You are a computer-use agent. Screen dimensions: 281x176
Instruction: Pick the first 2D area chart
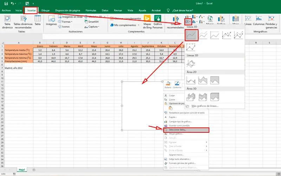[191, 81]
